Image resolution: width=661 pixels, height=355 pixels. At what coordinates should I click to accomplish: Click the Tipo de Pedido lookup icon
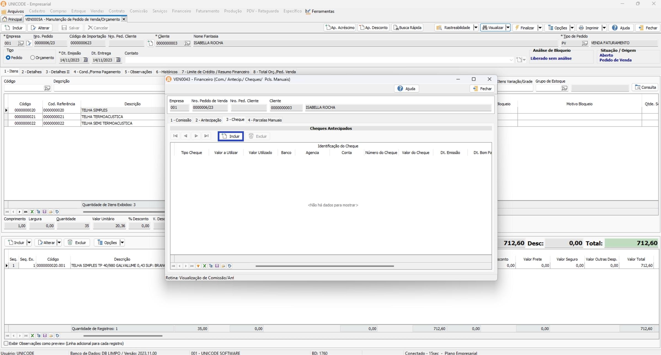[584, 43]
